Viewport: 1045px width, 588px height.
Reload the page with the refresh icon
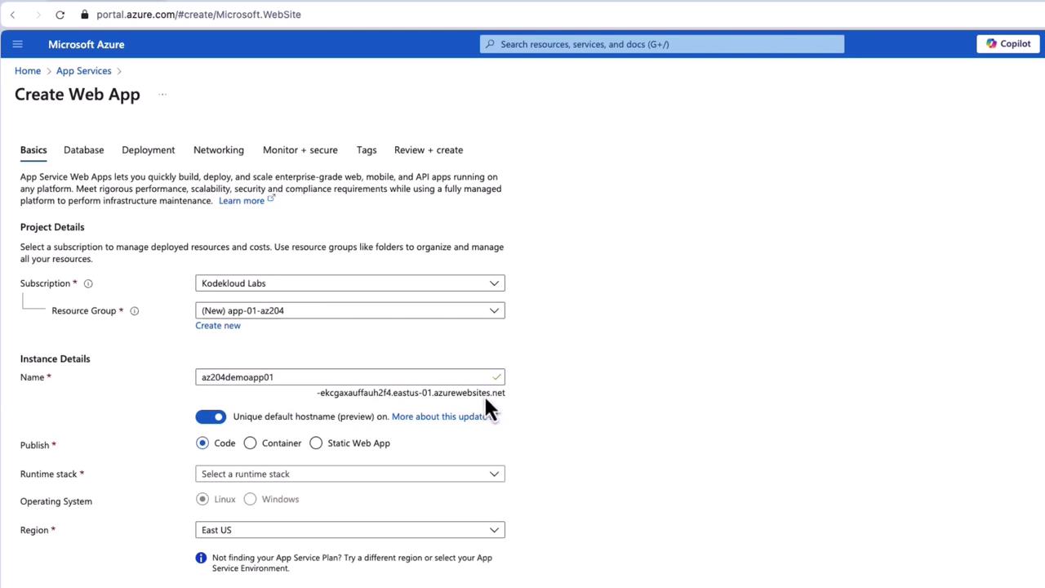(x=60, y=15)
